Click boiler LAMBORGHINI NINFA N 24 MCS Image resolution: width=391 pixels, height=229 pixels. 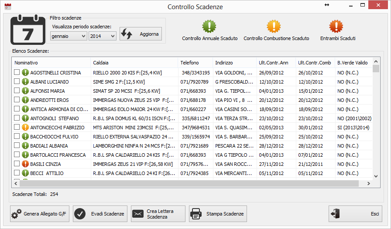click(134, 146)
